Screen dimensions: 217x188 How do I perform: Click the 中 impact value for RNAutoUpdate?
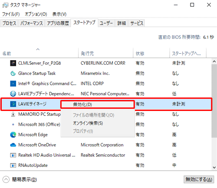point(174,165)
